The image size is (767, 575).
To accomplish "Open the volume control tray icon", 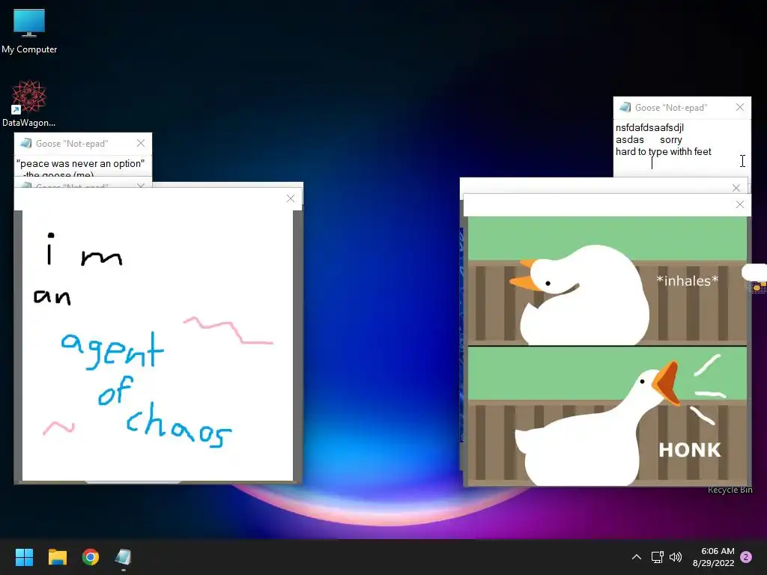I will point(676,557).
